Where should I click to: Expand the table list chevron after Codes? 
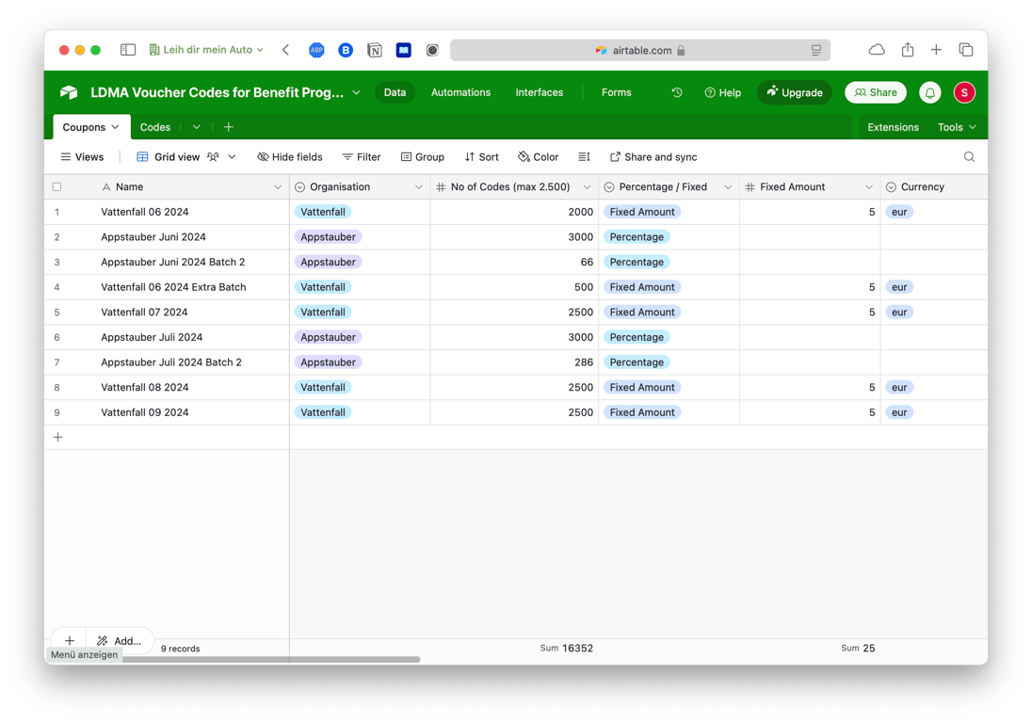click(x=196, y=127)
